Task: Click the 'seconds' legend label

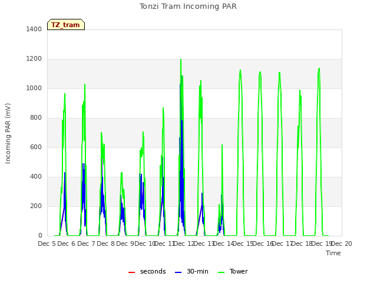Action: (153, 271)
